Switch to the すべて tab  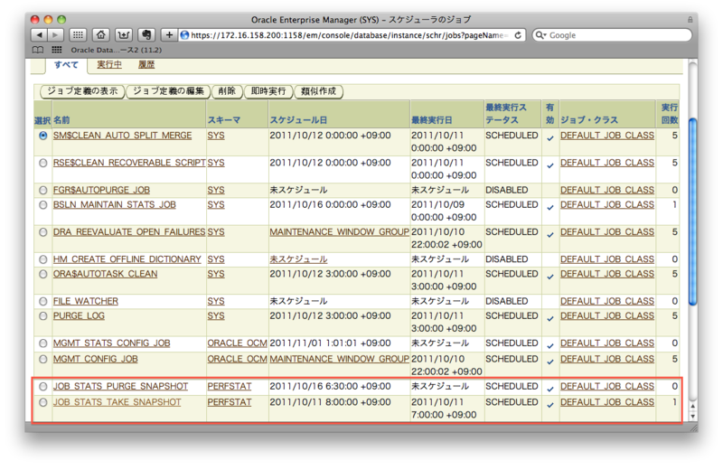tap(66, 65)
